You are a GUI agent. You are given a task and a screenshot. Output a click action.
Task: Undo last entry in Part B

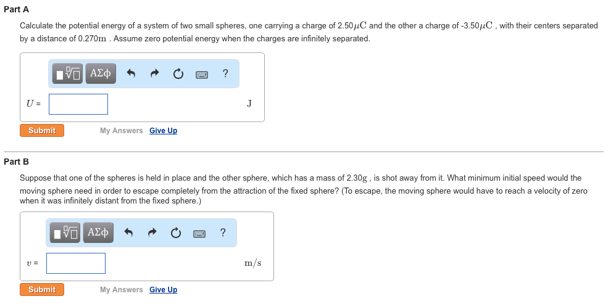pos(129,232)
